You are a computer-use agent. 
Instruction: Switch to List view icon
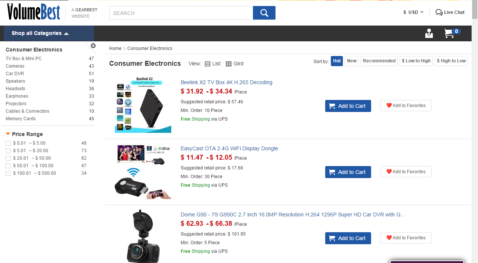[207, 64]
